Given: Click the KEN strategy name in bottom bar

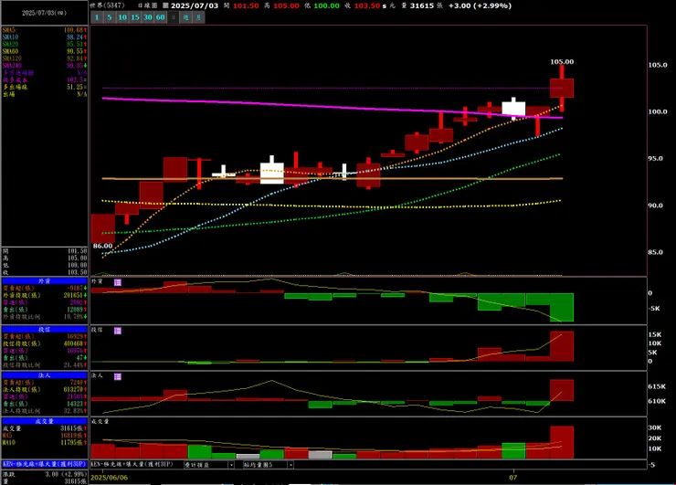Looking at the screenshot, I should (132, 464).
